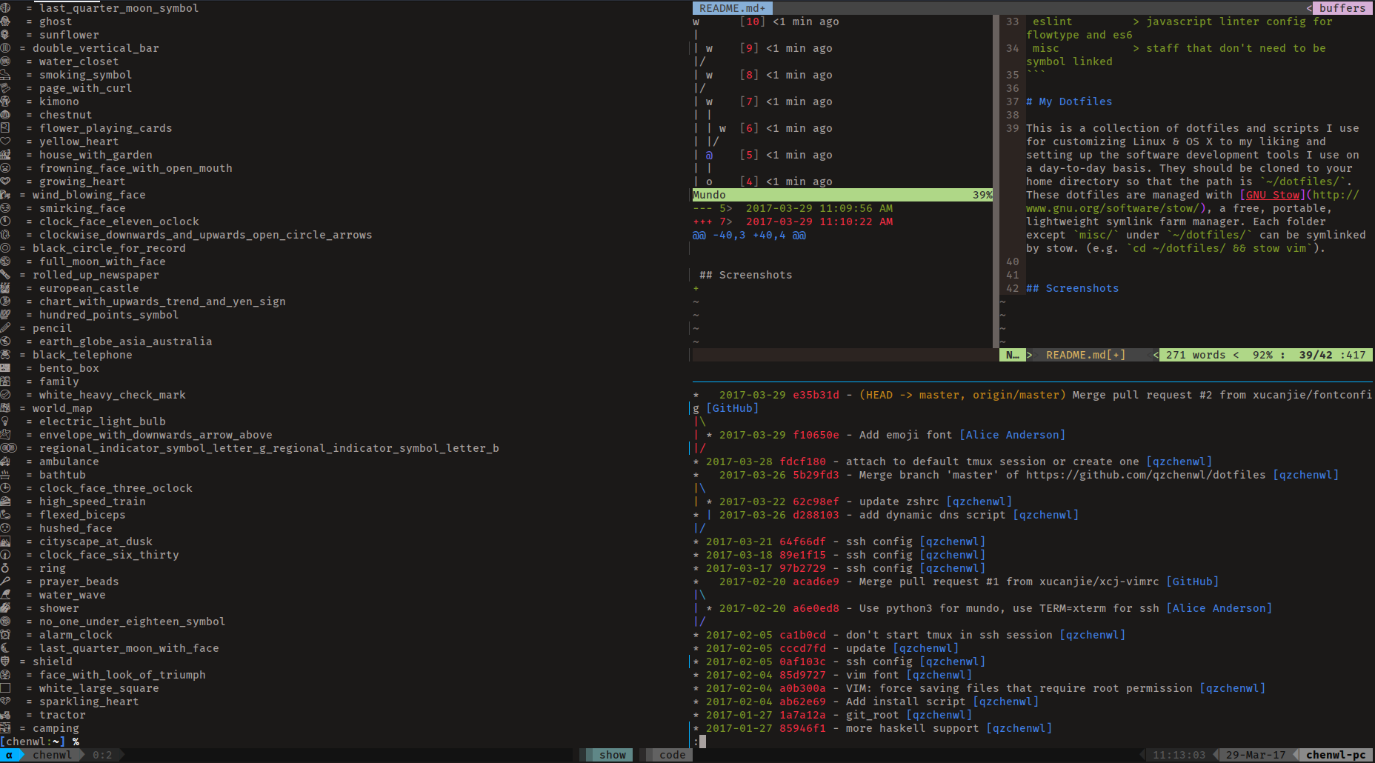Click the alarm_clock emoji icon
This screenshot has width=1375, height=763.
5,635
